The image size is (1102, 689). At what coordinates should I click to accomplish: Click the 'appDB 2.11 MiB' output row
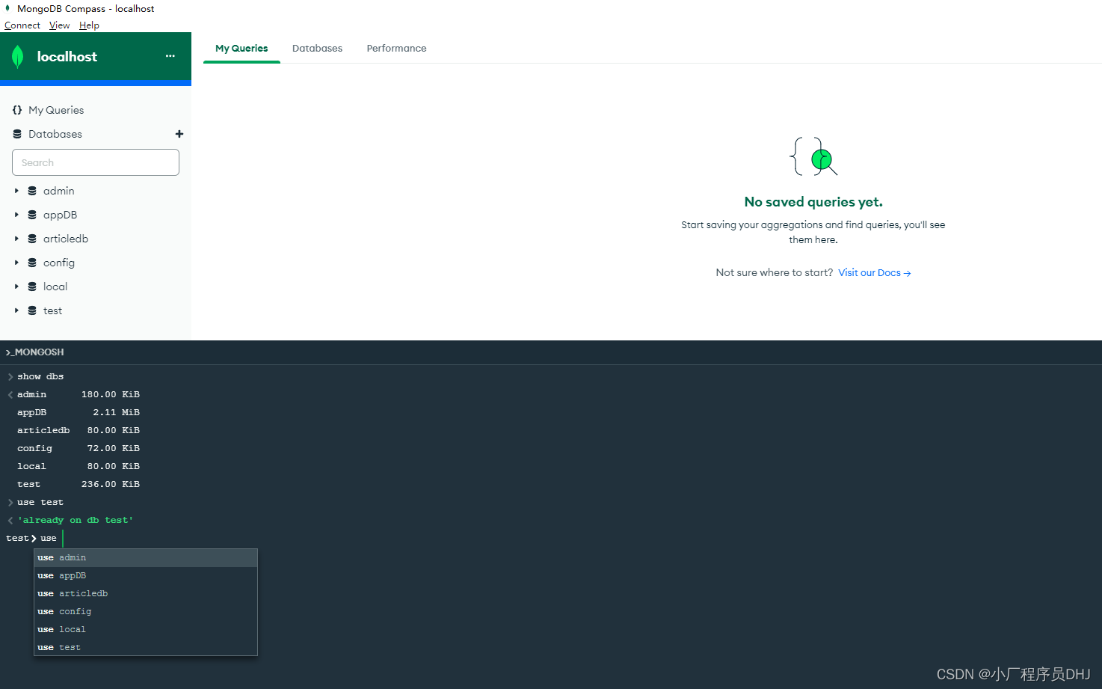[x=79, y=412]
